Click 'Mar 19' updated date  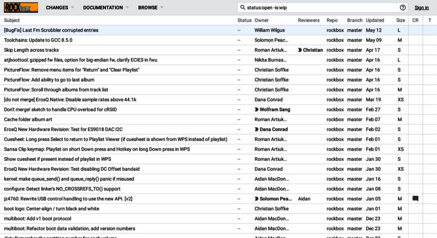[x=373, y=100]
